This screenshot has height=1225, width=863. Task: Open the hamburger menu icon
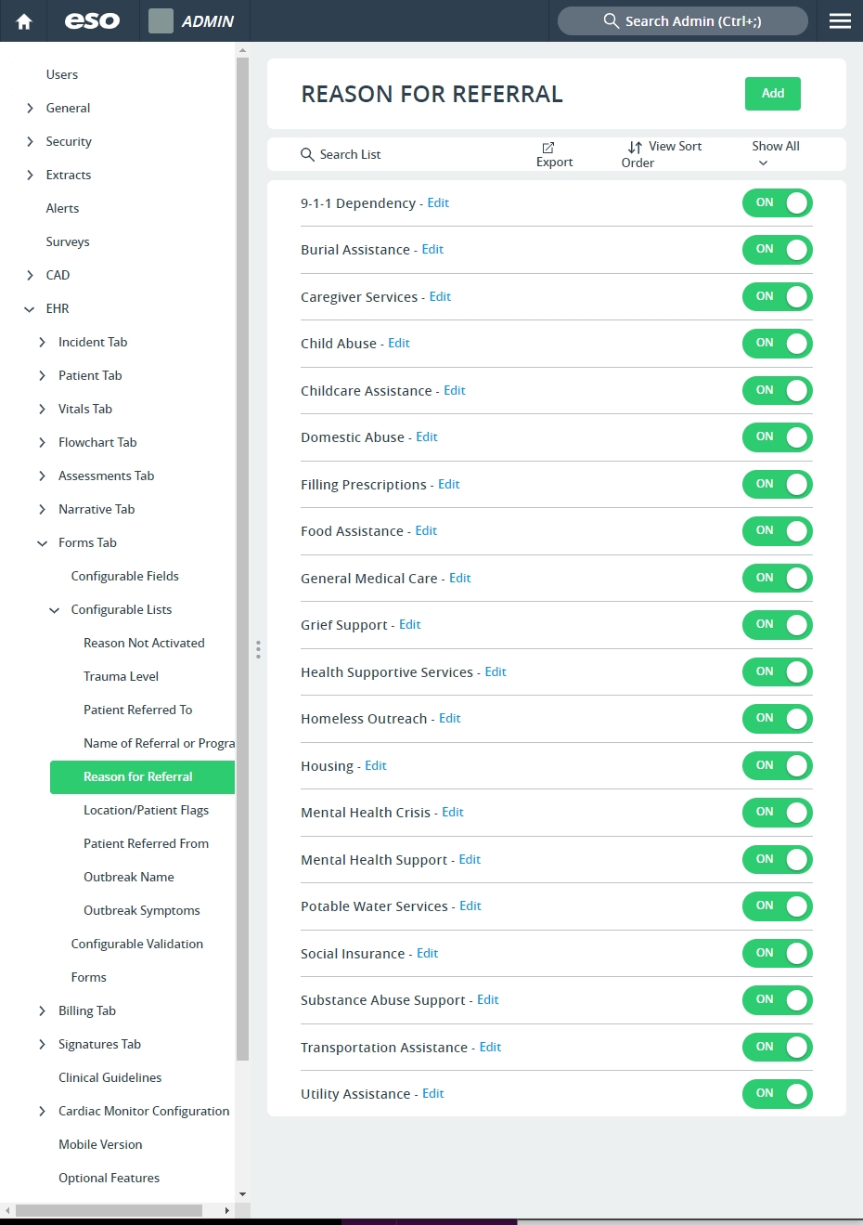(840, 20)
